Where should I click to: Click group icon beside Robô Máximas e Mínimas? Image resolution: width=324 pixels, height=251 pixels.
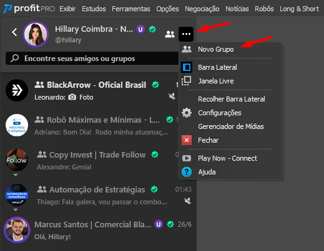point(39,120)
